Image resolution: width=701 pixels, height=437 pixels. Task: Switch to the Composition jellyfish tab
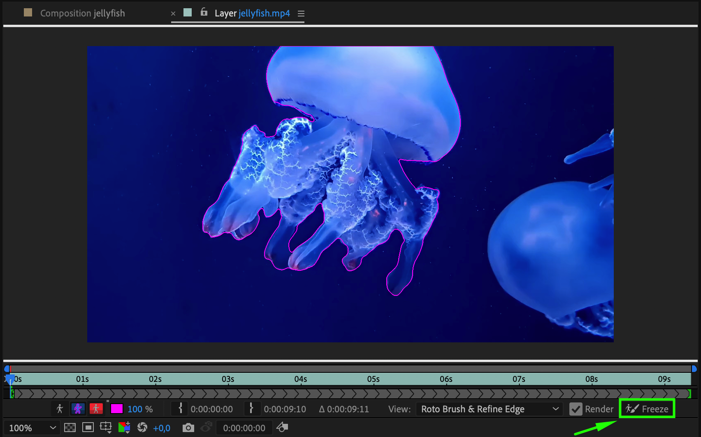pos(82,13)
